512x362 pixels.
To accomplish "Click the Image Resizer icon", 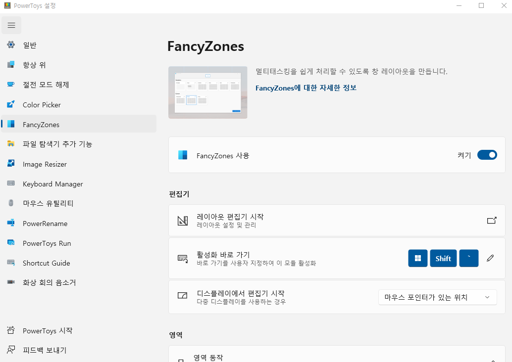I will [x=11, y=163].
